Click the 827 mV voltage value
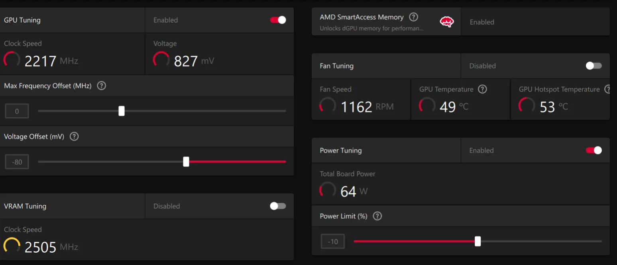Viewport: 617px width, 265px height. pyautogui.click(x=194, y=61)
